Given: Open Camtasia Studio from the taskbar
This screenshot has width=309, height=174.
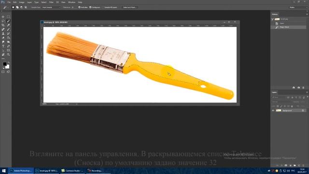Looking at the screenshot, I should click(73, 171).
